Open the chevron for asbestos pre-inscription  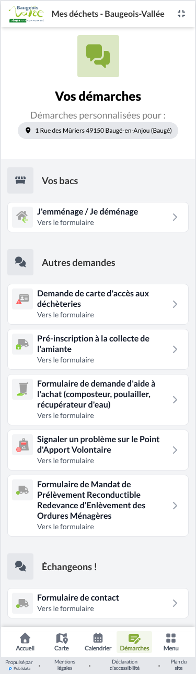click(175, 349)
